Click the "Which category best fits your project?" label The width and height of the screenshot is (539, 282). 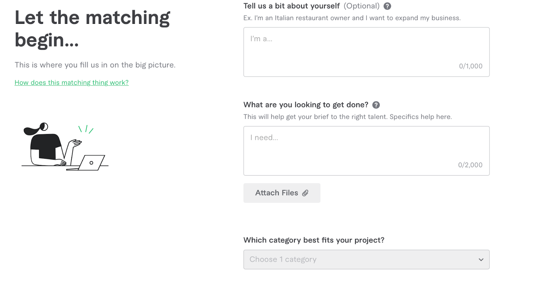(x=314, y=240)
